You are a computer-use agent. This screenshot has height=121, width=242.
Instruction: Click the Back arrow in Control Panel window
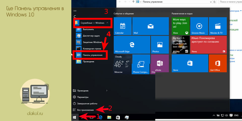(120, 2)
